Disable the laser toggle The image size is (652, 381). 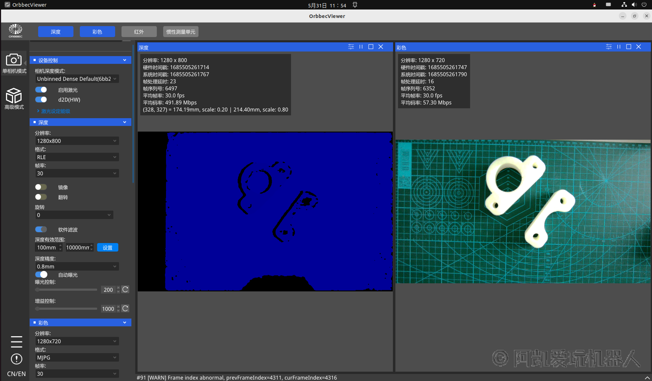(41, 90)
